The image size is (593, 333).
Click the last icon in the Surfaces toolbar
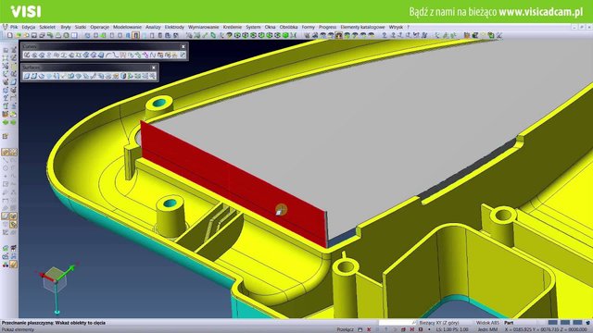[153, 76]
